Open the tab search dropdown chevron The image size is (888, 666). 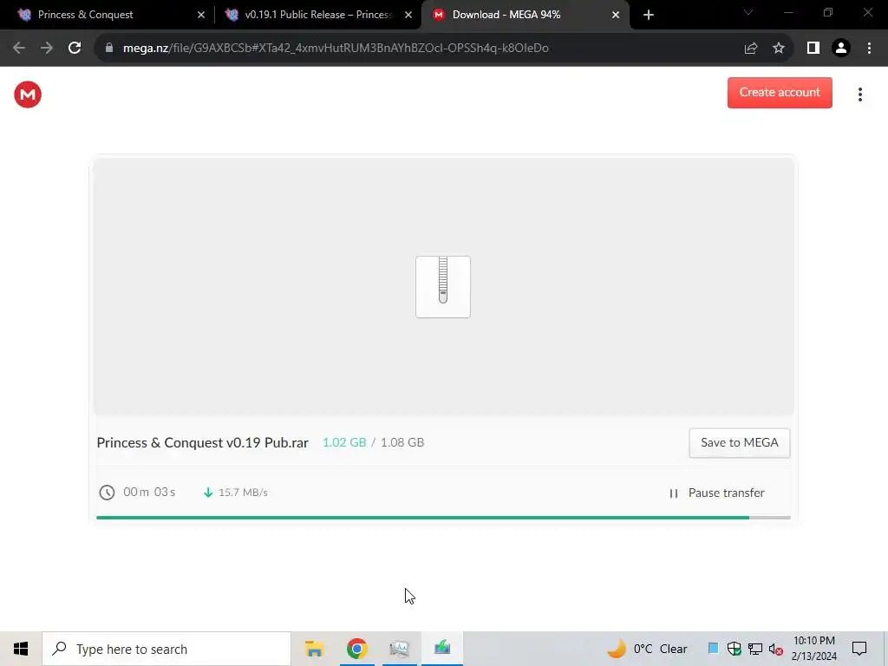(x=748, y=12)
